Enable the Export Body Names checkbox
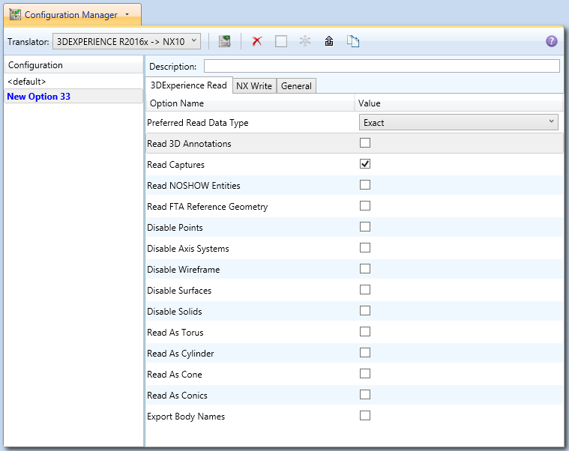The height and width of the screenshot is (451, 569). (x=364, y=416)
